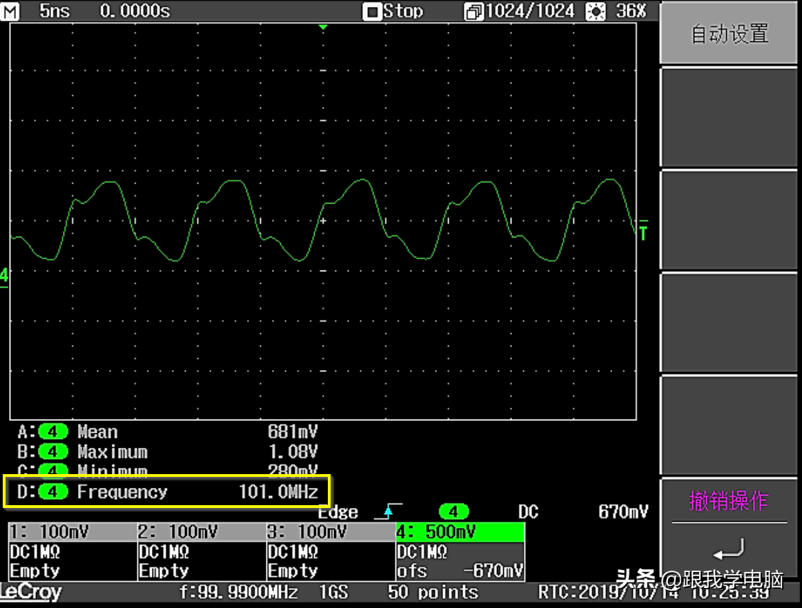Click the LeCroy logo
The height and width of the screenshot is (608, 802).
[30, 592]
